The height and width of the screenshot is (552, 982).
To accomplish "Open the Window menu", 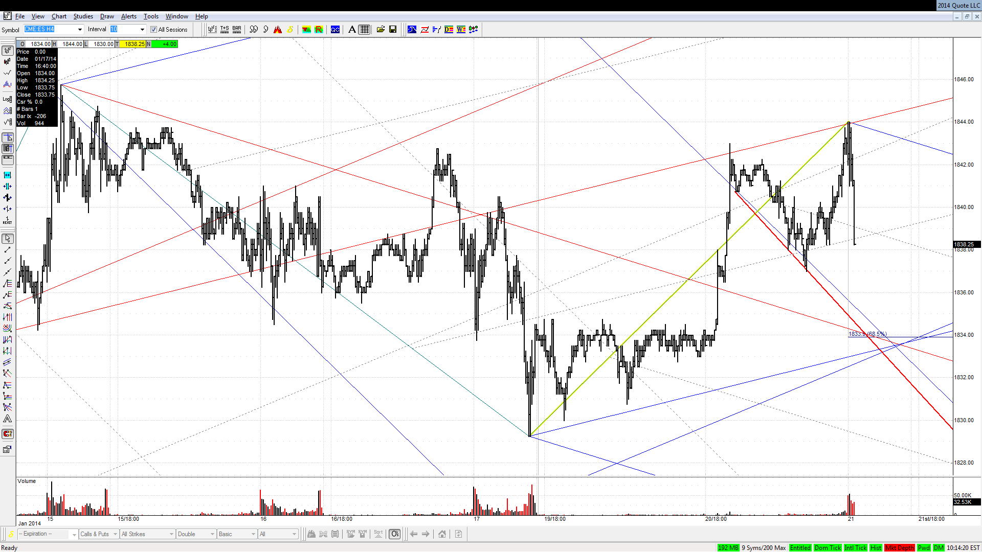I will click(x=176, y=16).
